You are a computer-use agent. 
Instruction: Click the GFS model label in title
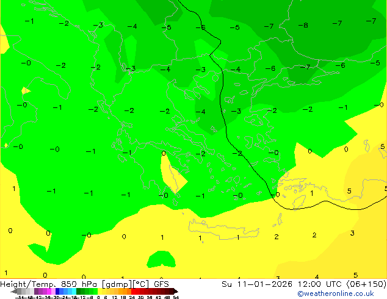click(x=161, y=284)
